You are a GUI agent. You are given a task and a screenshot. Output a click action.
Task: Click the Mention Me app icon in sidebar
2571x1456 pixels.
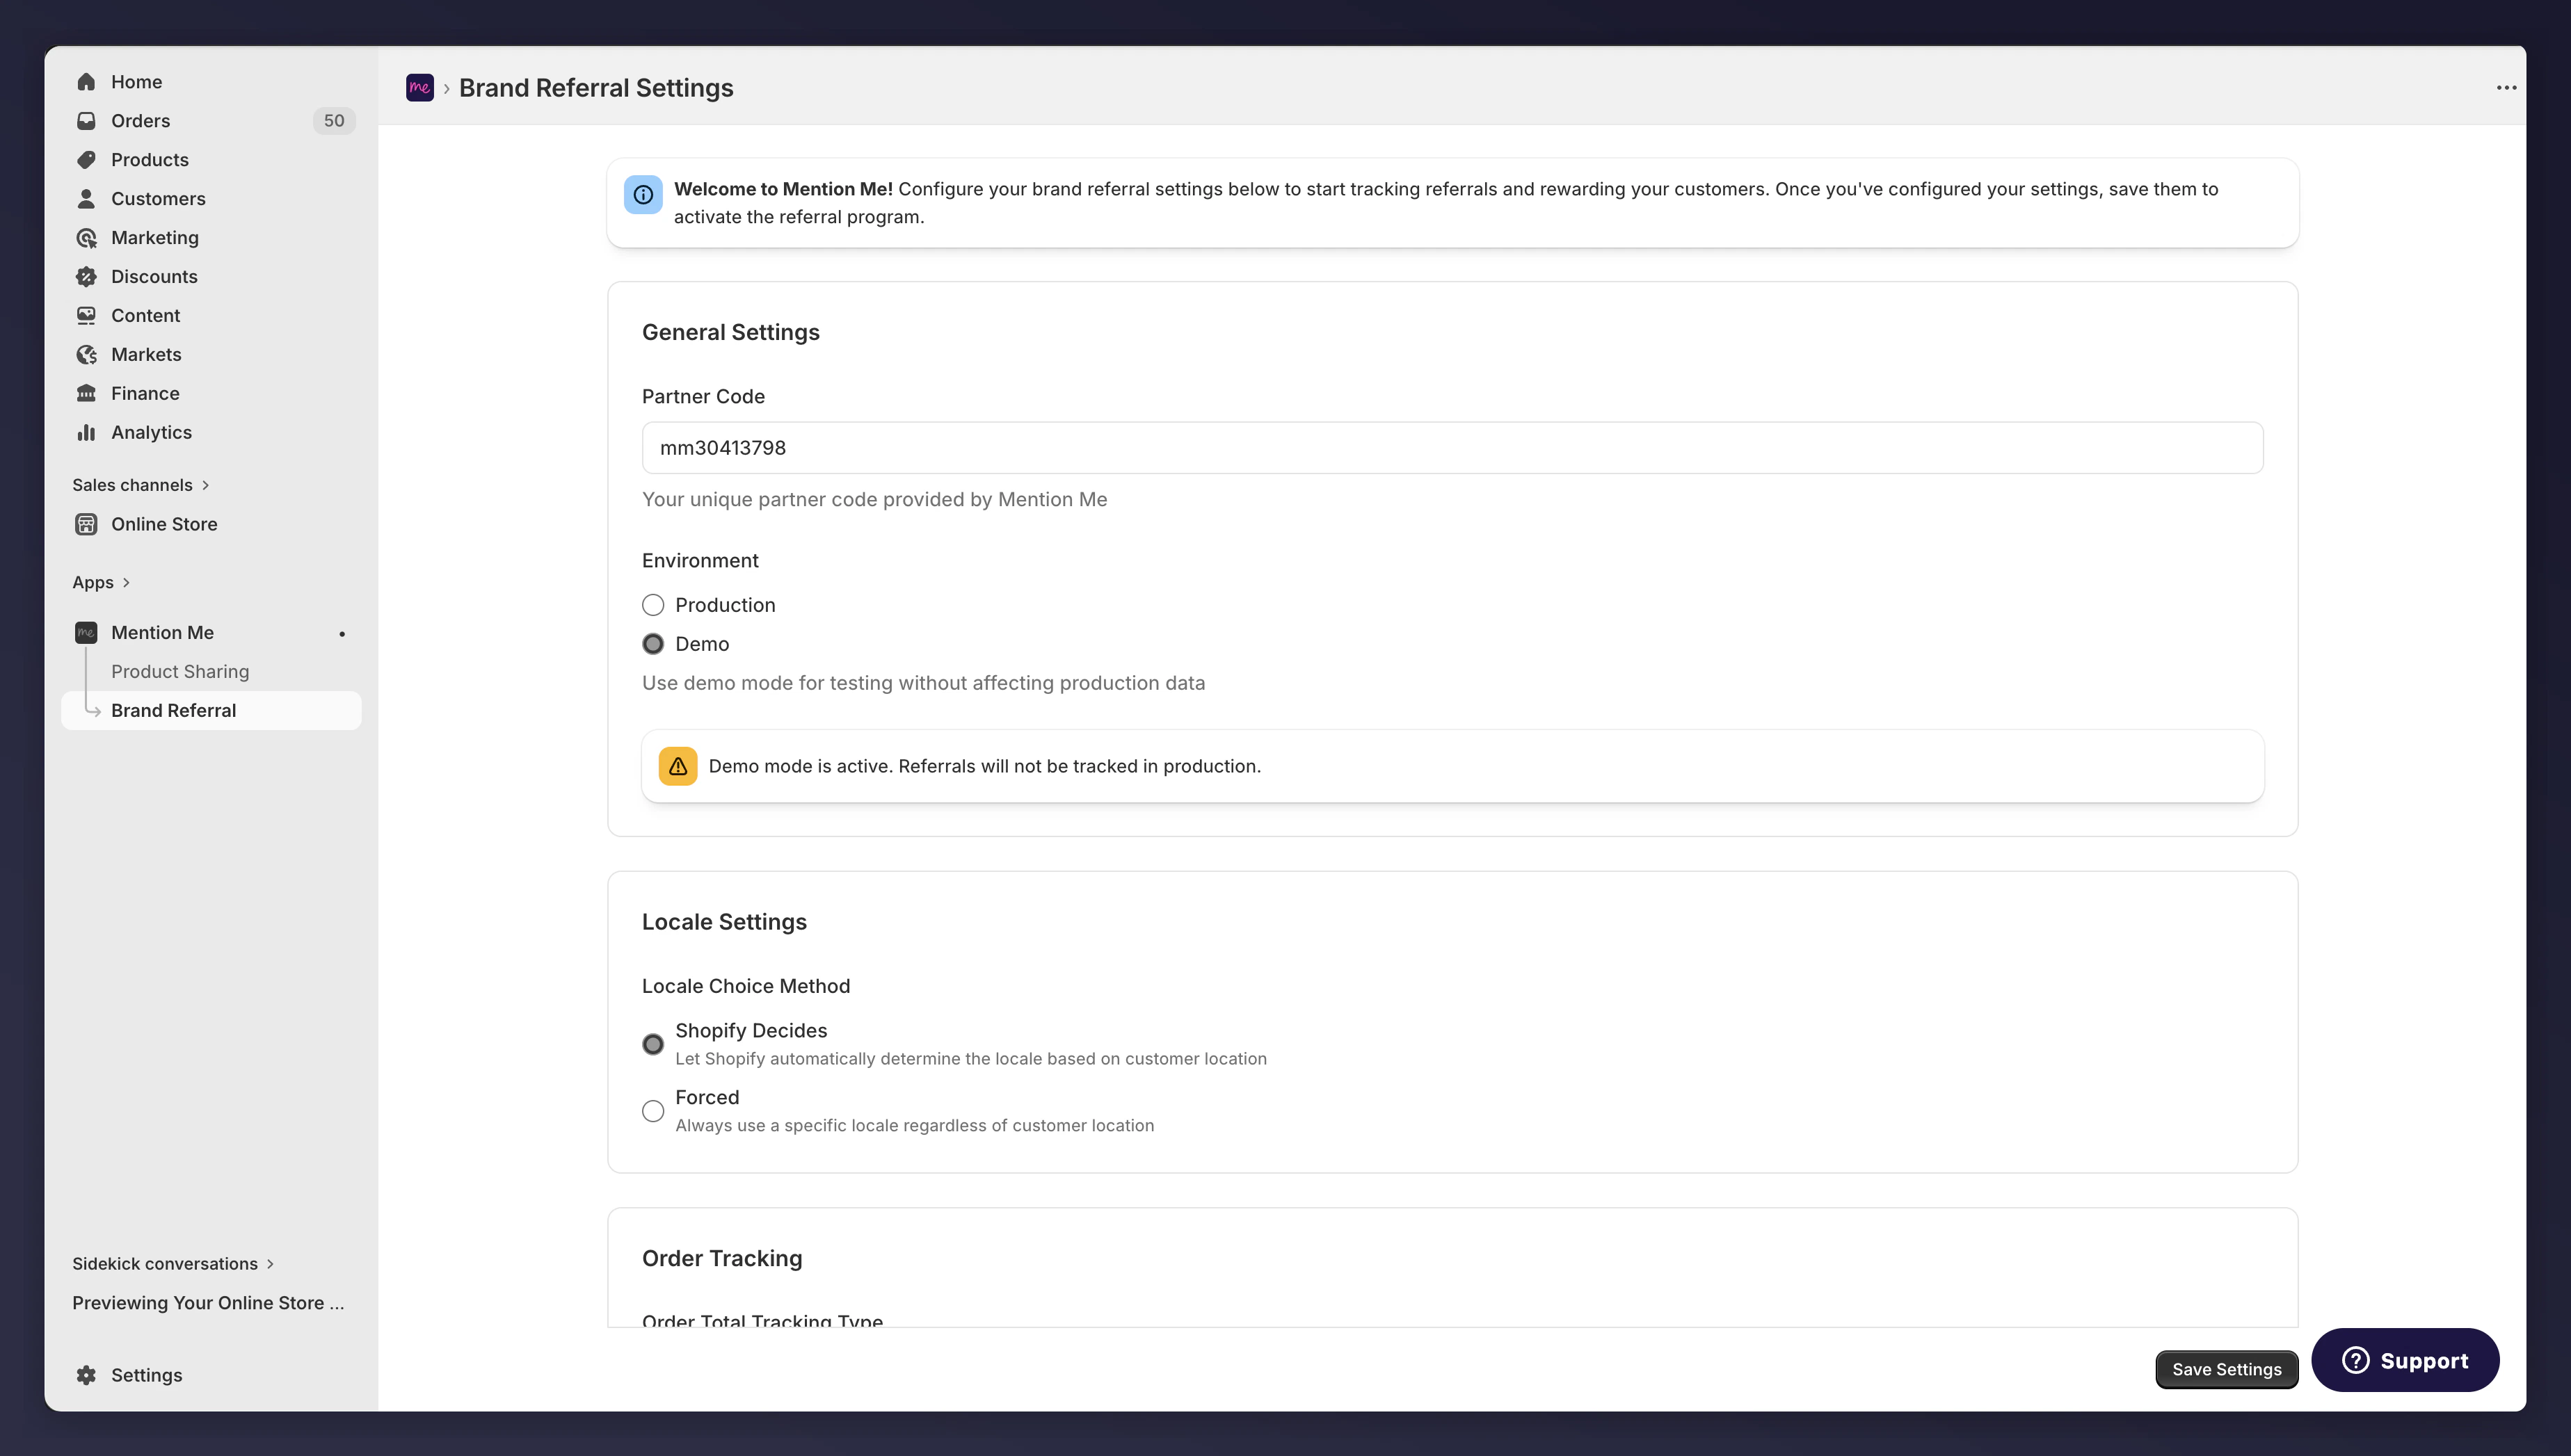[x=86, y=633]
